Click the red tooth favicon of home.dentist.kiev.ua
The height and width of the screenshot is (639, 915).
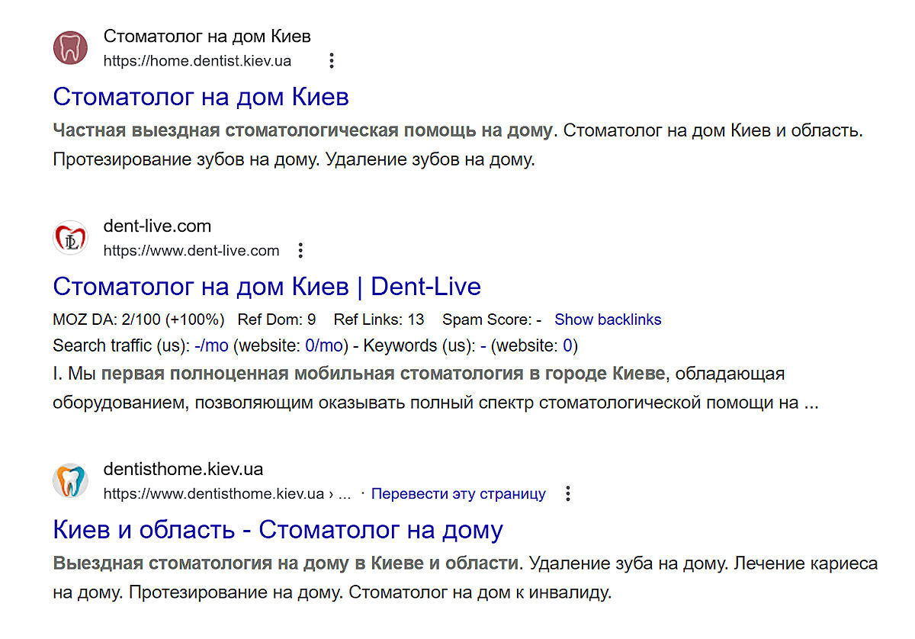coord(71,48)
